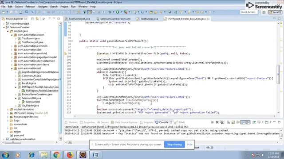Expand the cucumberproject tree node
284x159 pixels.
(x=4, y=23)
